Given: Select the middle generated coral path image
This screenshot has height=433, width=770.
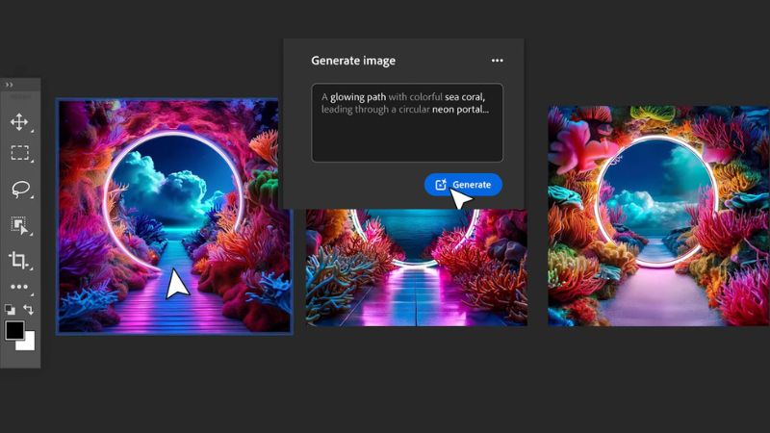Looking at the screenshot, I should [417, 267].
